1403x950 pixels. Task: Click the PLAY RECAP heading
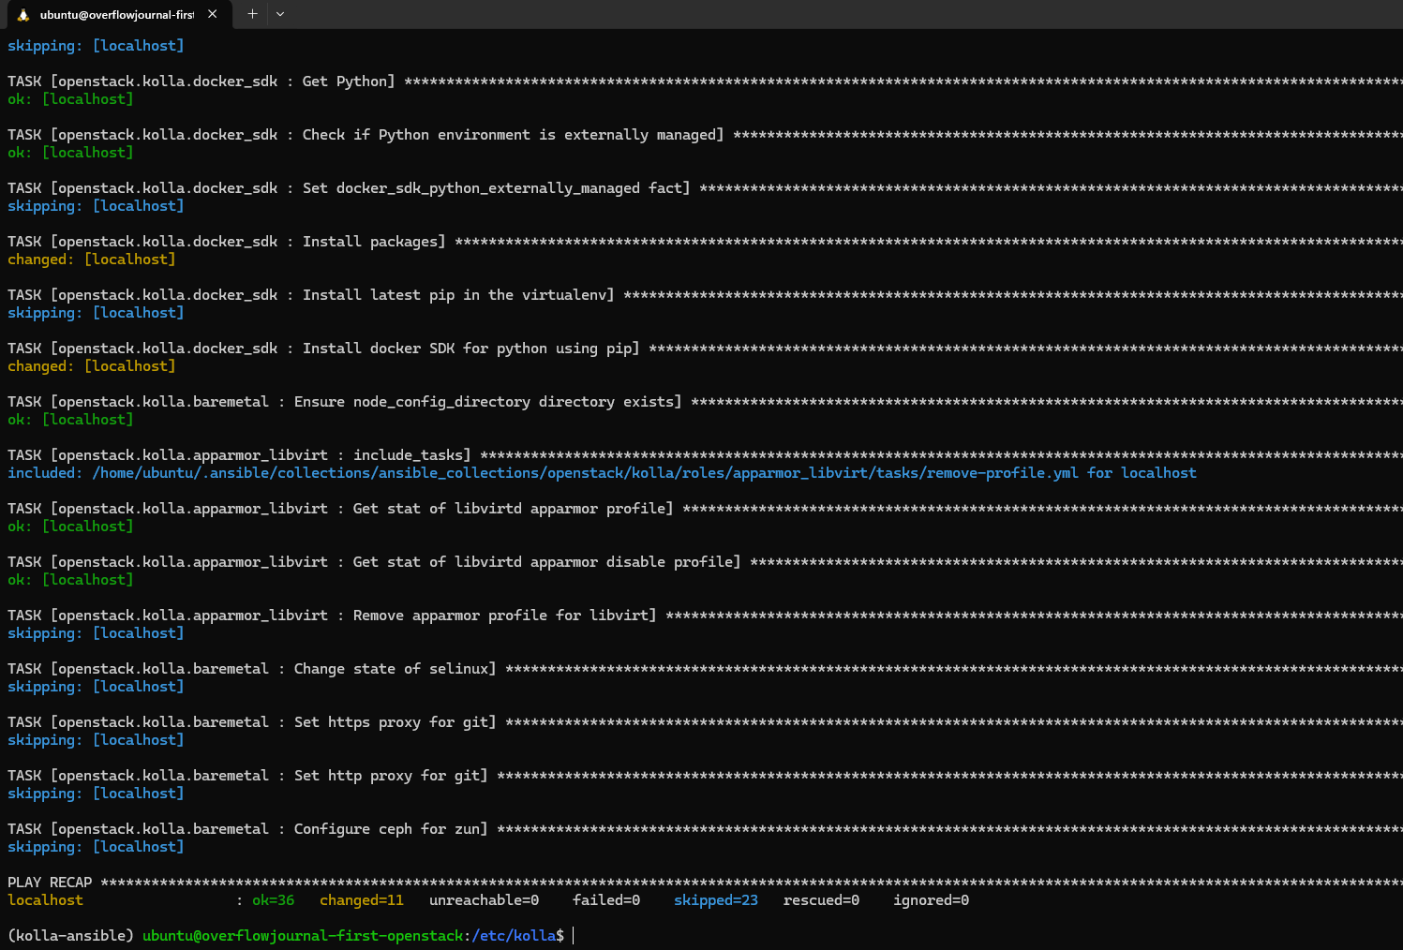50,883
